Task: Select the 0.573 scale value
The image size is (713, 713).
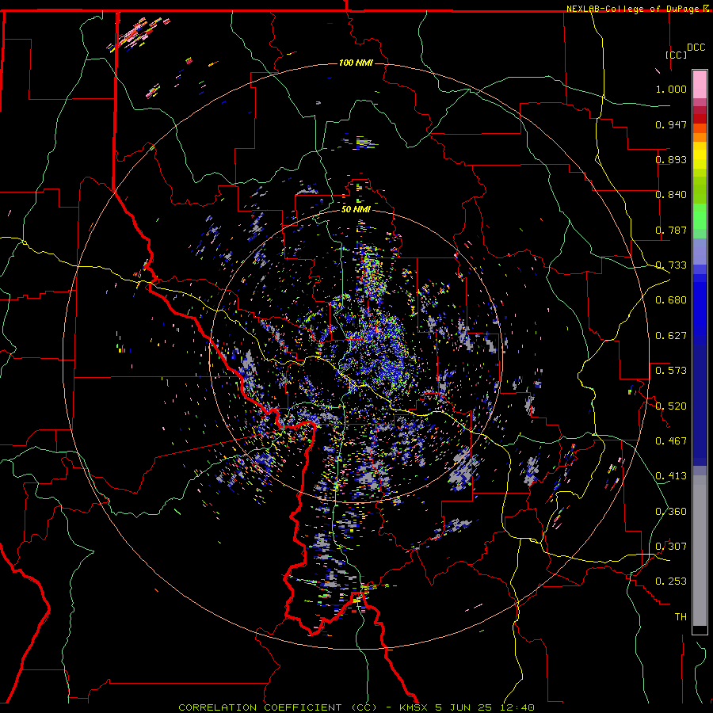Action: tap(671, 371)
